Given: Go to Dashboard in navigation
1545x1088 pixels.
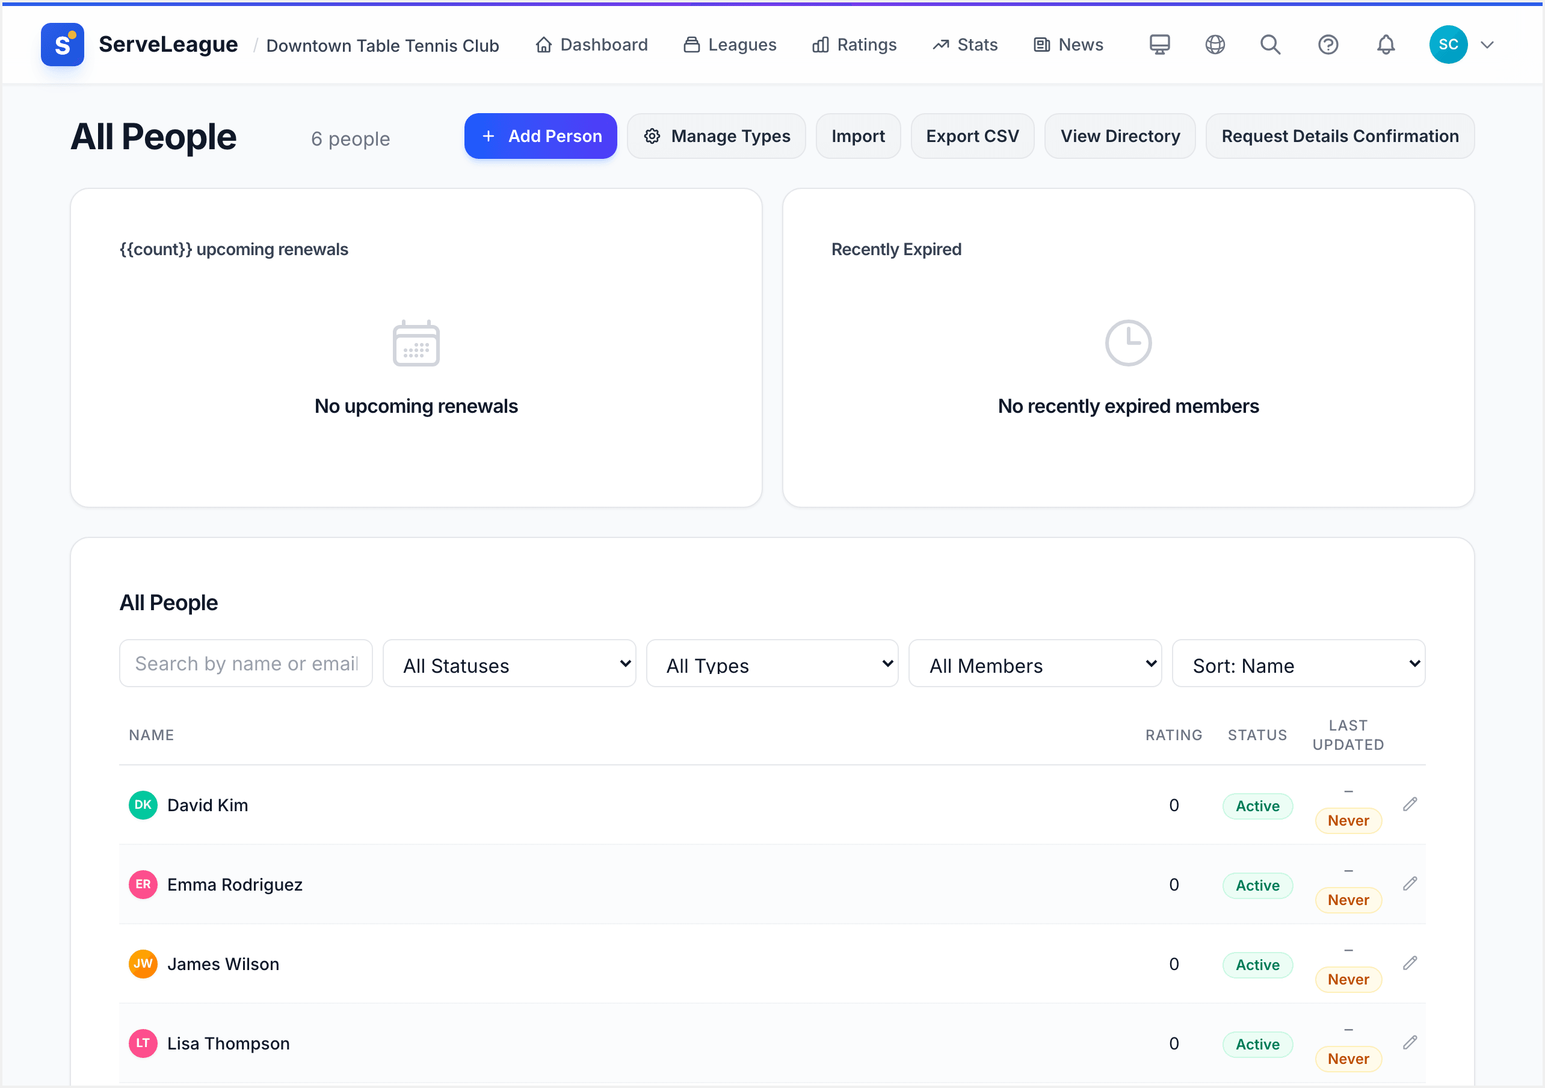Looking at the screenshot, I should tap(591, 45).
